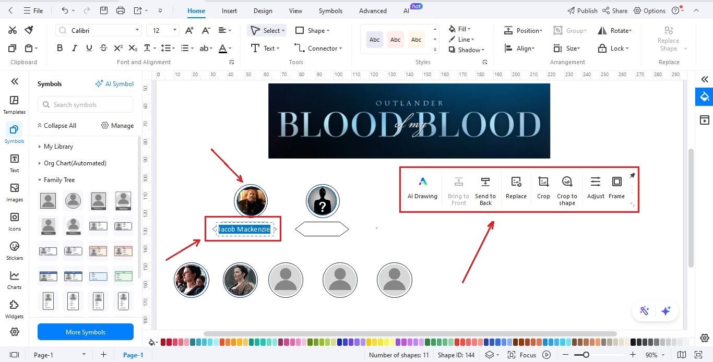713x362 pixels.
Task: Click the Undo arrow
Action: point(65,10)
